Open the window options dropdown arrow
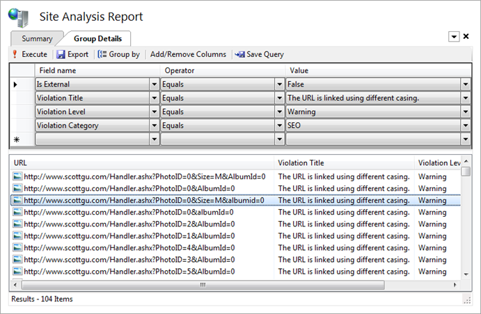Screen dimensions: 481x314 click(454, 37)
